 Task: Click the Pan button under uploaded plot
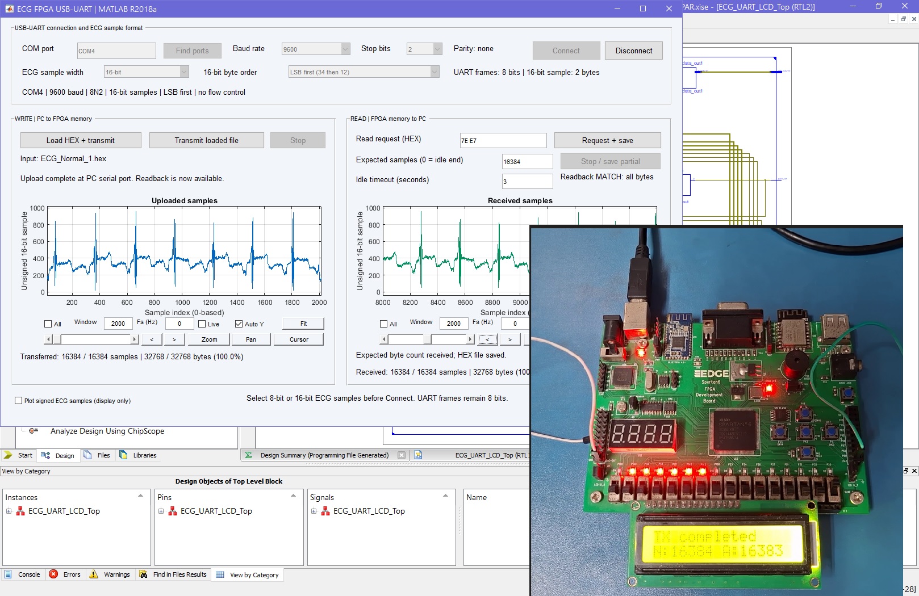pyautogui.click(x=251, y=339)
